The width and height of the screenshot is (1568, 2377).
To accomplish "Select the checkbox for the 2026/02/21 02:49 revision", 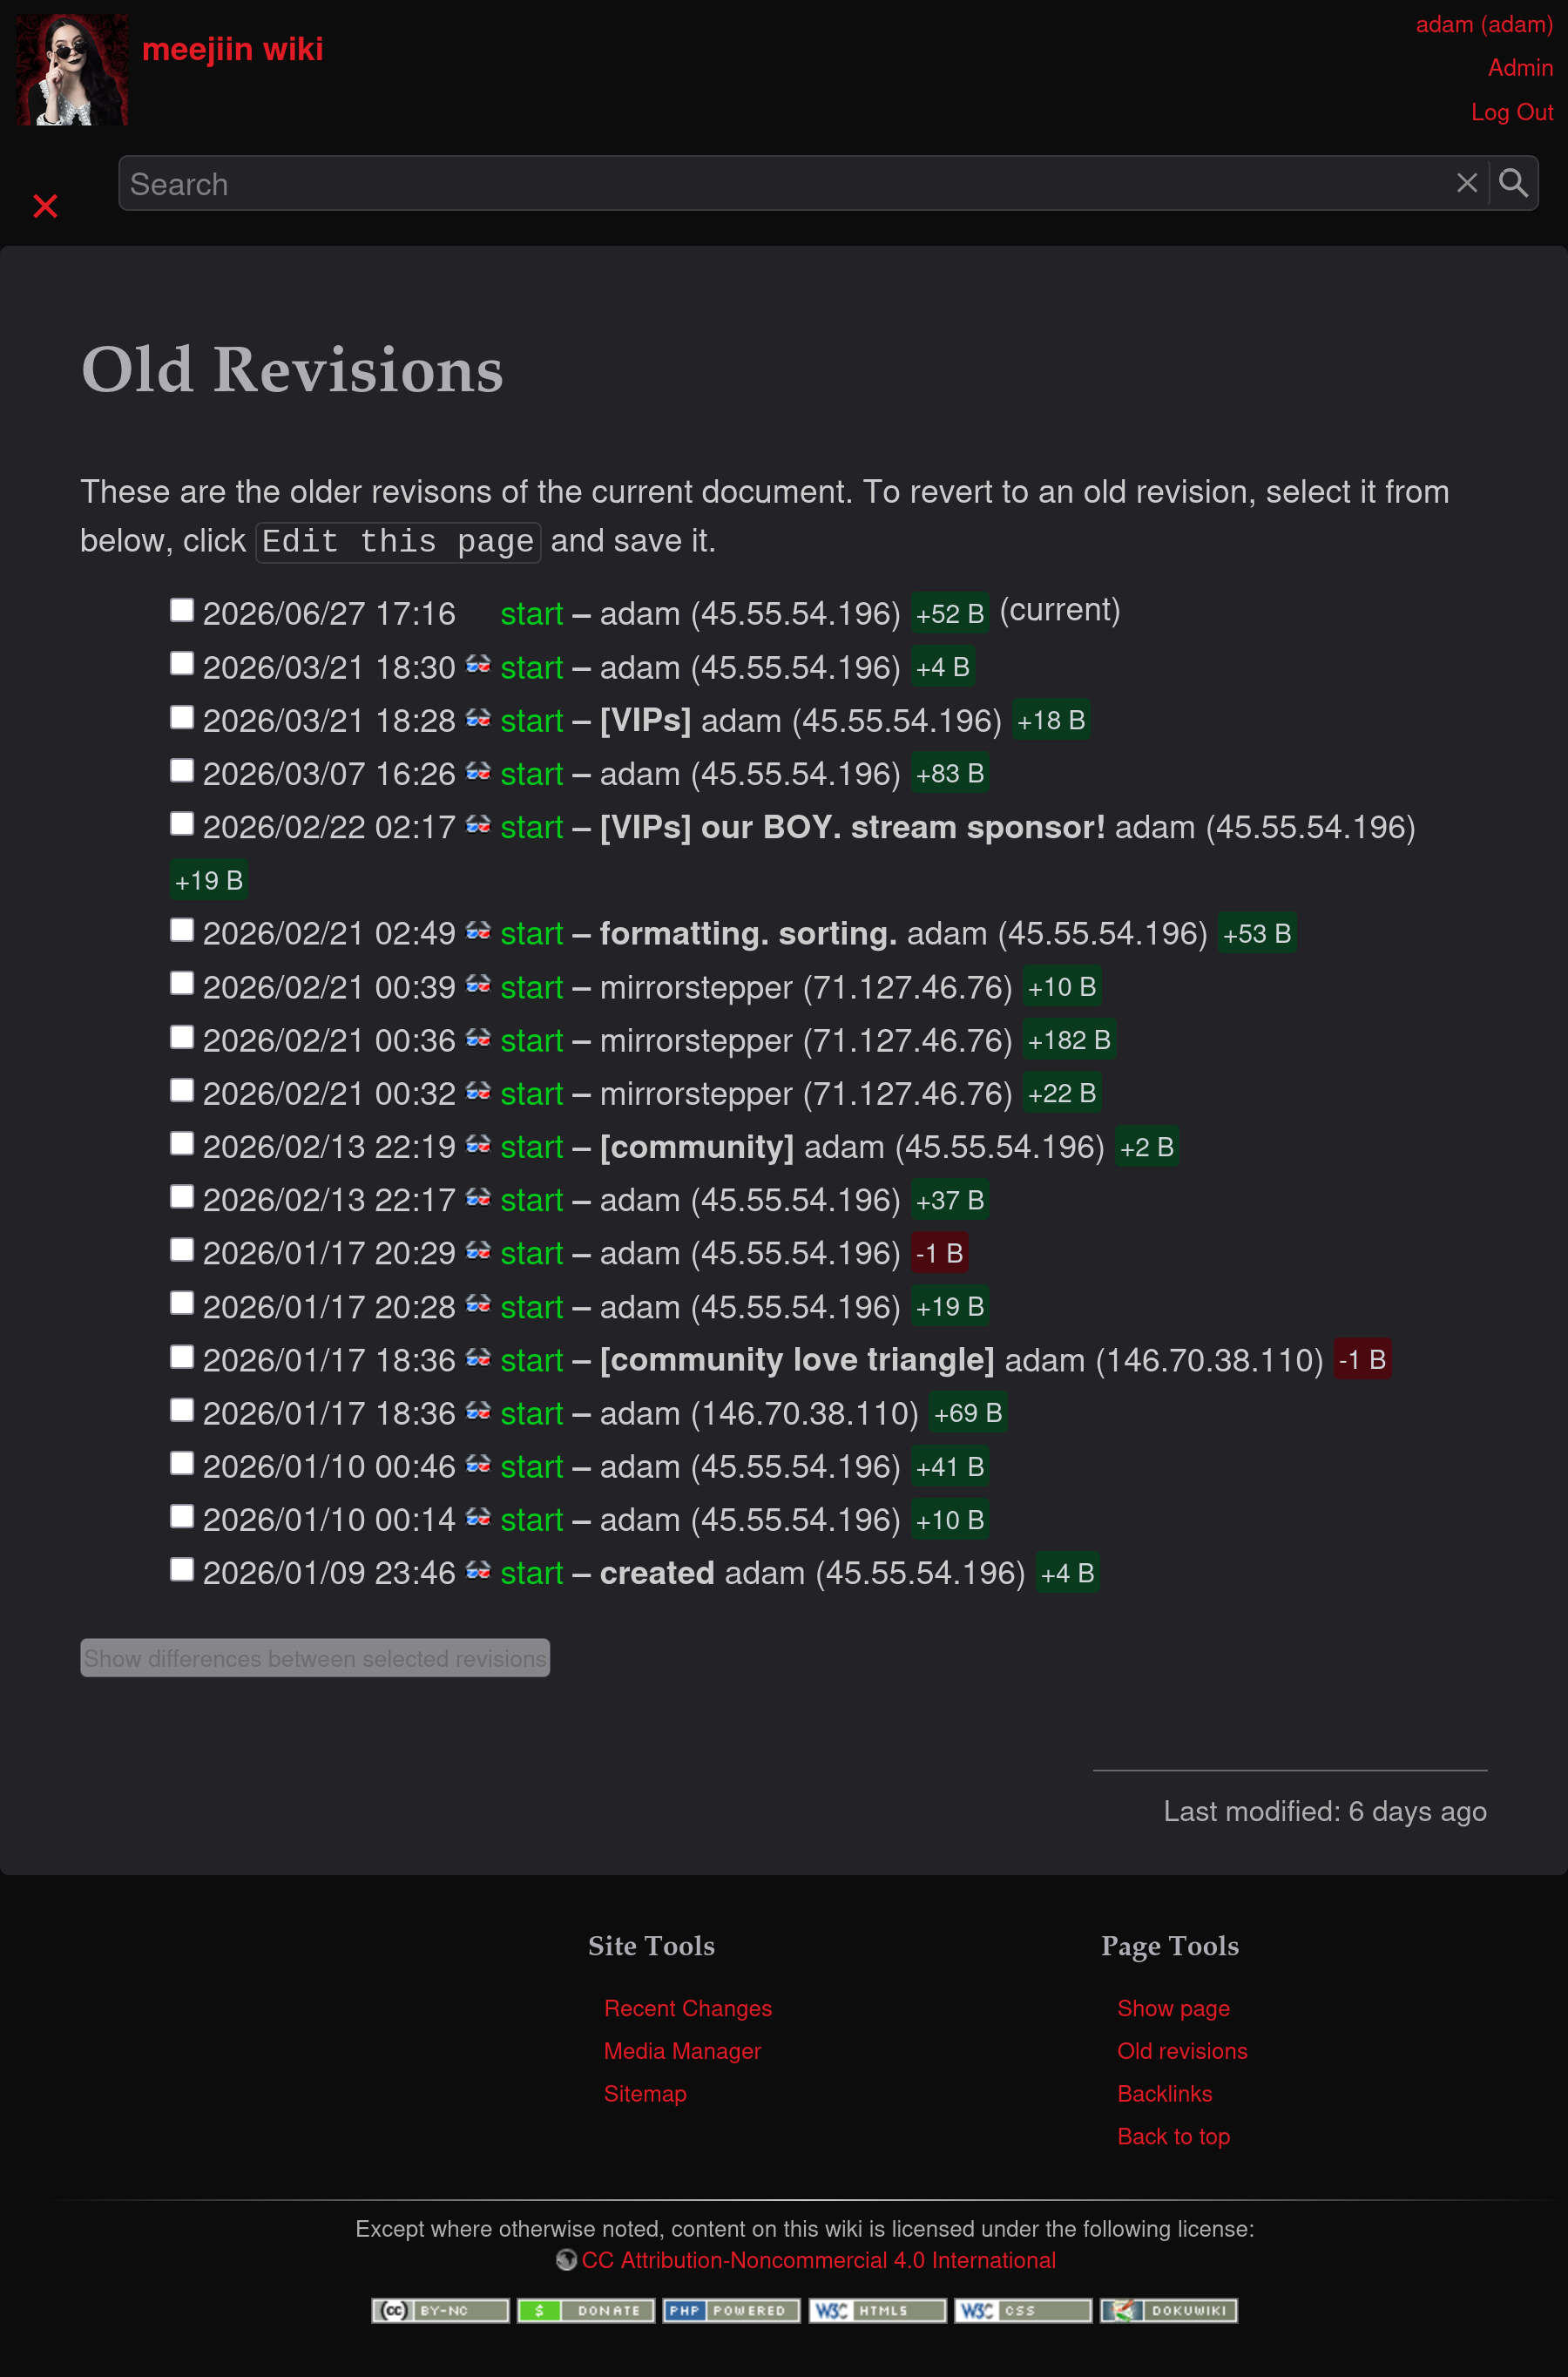I will [x=181, y=930].
